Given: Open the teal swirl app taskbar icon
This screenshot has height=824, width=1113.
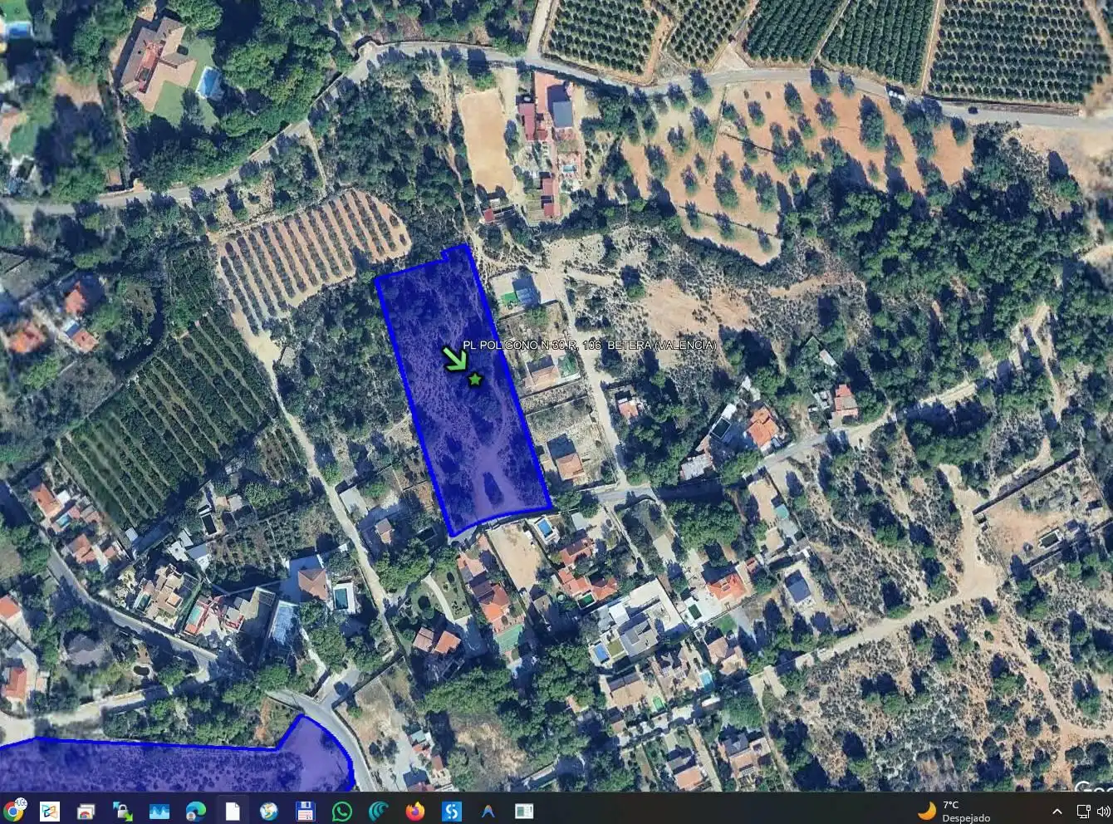Looking at the screenshot, I should click(x=378, y=811).
